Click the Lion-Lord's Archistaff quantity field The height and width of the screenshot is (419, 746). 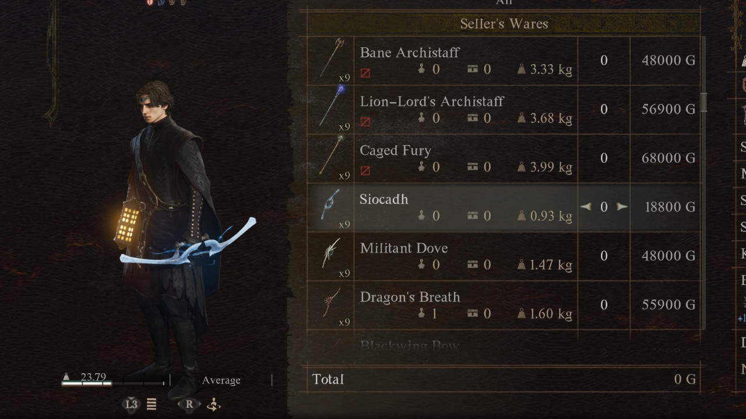pyautogui.click(x=604, y=109)
